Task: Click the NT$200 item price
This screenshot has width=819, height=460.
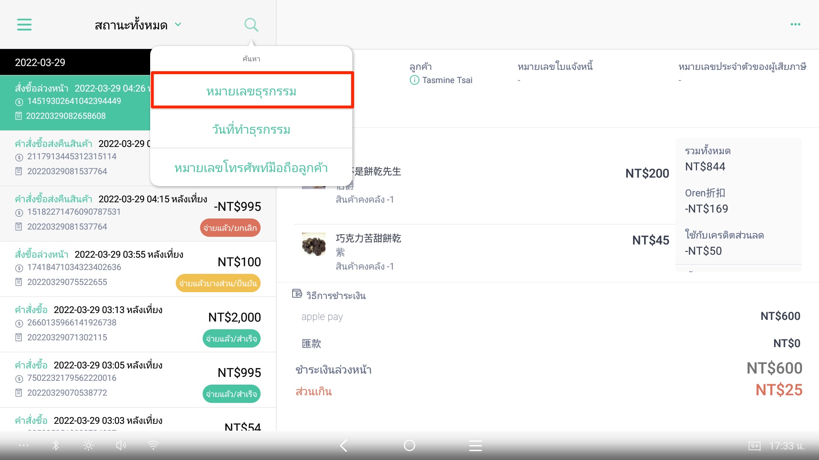Action: pyautogui.click(x=647, y=173)
